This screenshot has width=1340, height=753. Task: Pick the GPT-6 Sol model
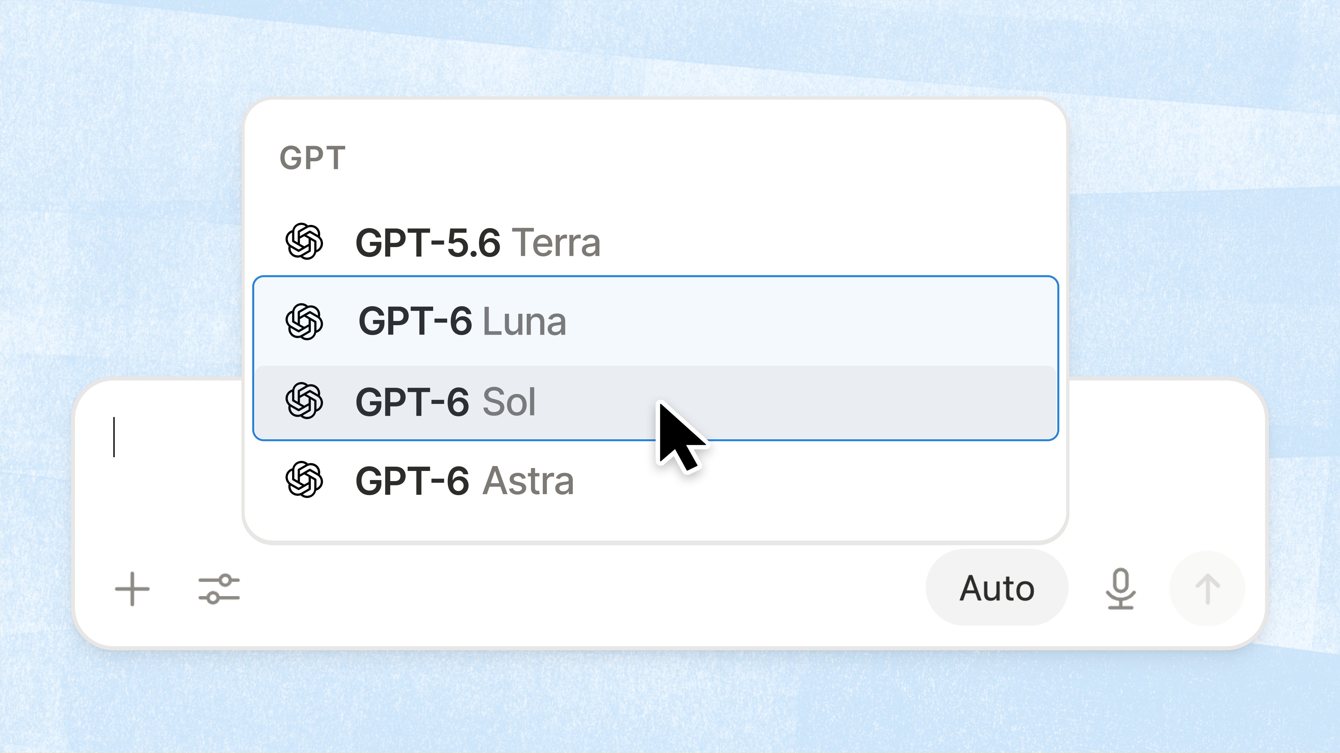point(655,402)
